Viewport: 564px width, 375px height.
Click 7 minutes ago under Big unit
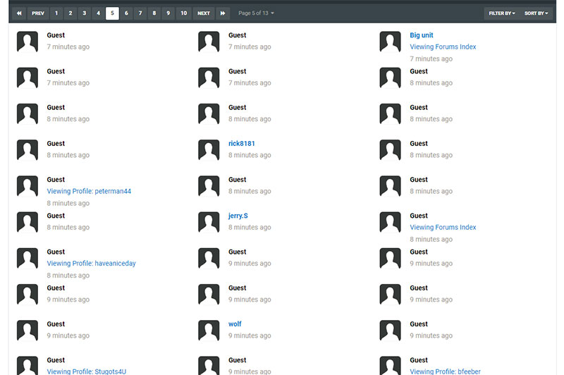pyautogui.click(x=431, y=59)
